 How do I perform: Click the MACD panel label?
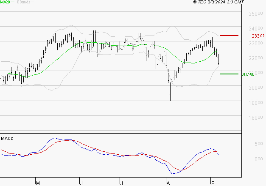pos(7,139)
